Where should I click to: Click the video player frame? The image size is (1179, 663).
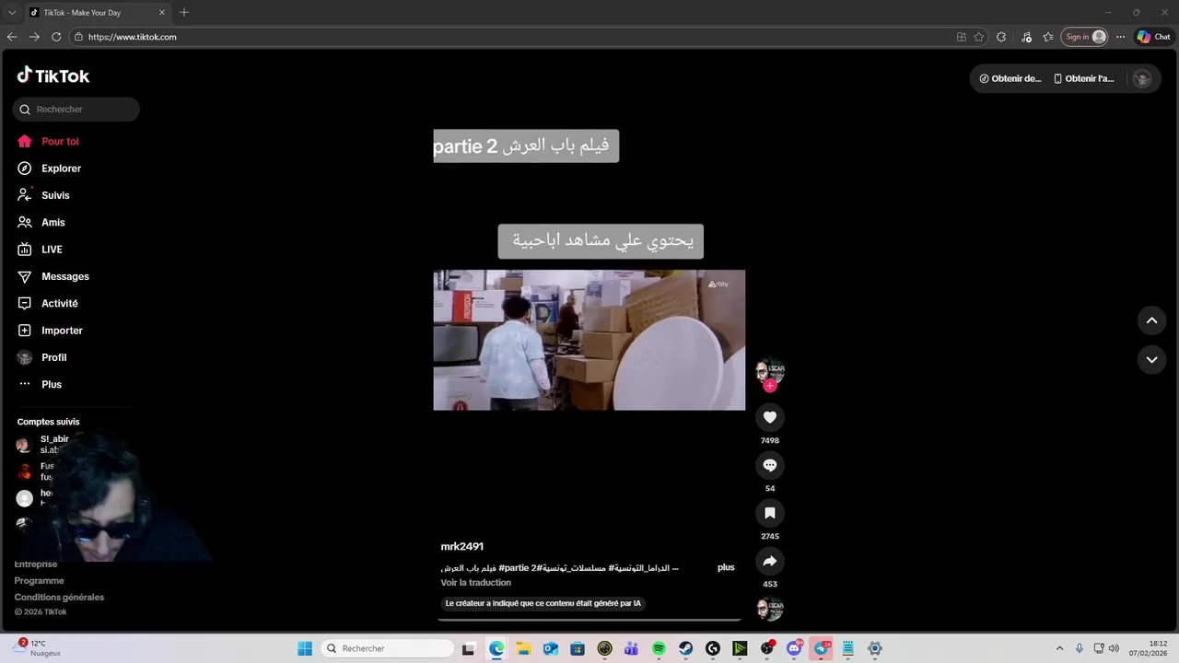pos(589,340)
